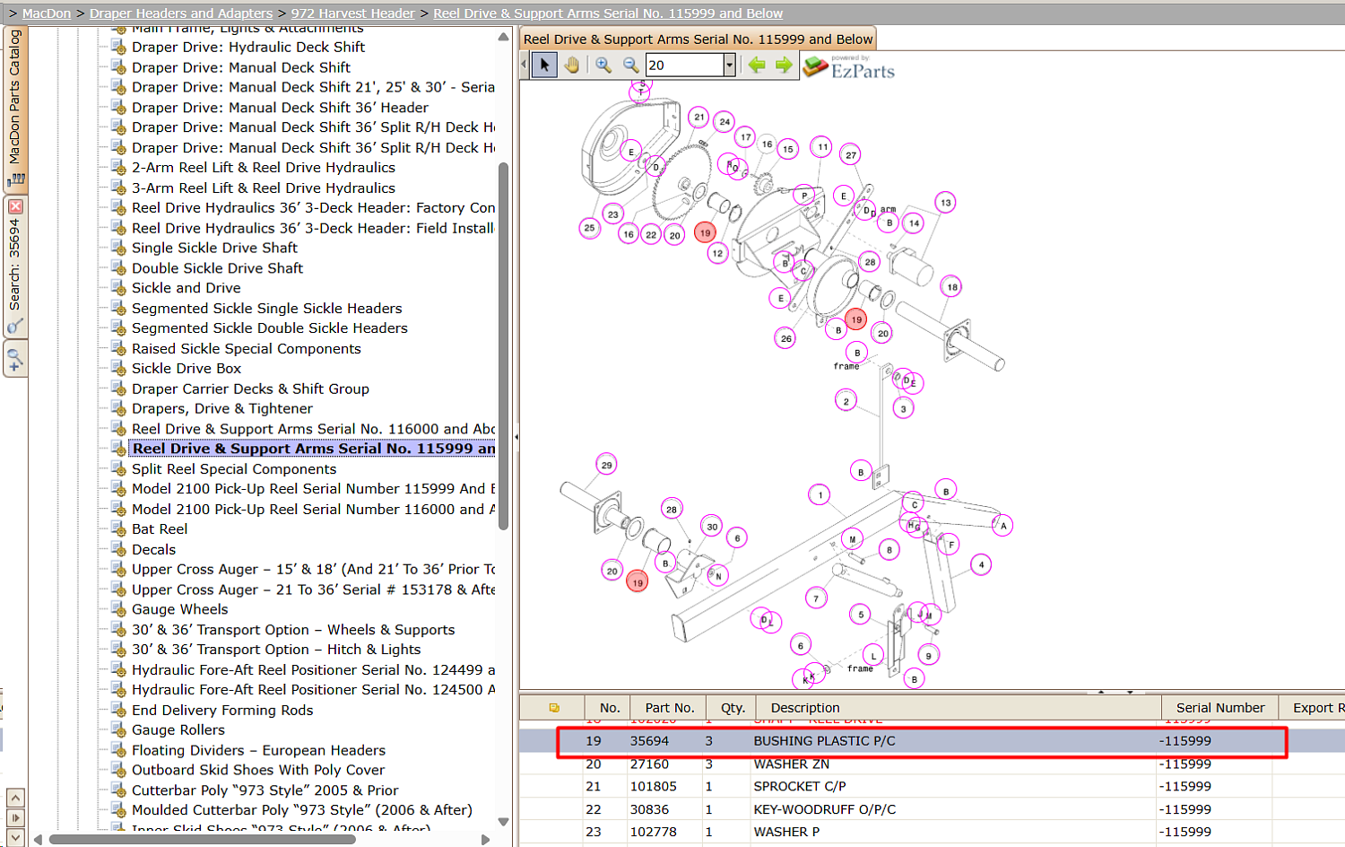Click the End Delivery Forming Rods icon
This screenshot has width=1345, height=847.
tap(118, 710)
